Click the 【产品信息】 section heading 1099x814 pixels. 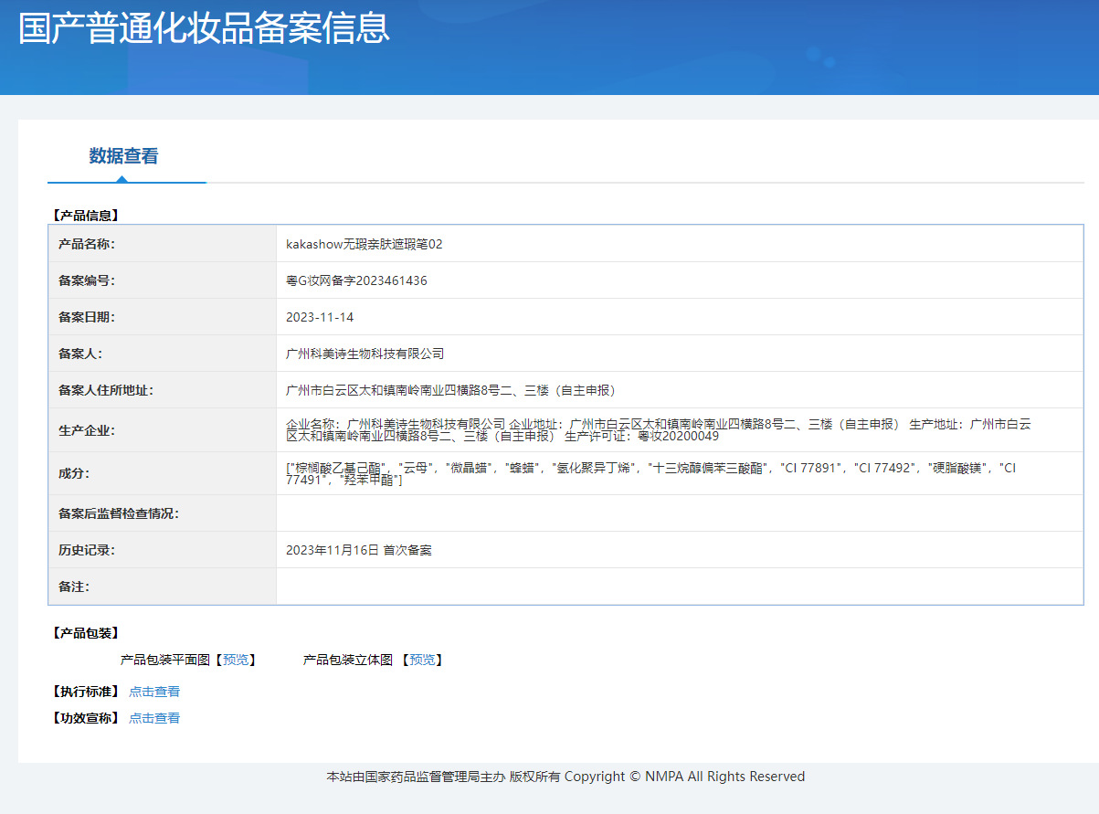click(x=86, y=217)
